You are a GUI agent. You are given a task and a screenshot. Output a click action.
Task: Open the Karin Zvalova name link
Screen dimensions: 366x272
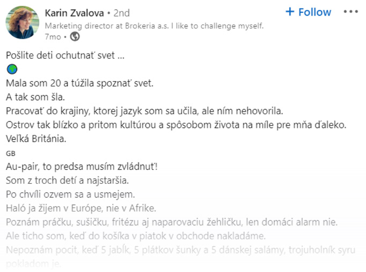click(x=74, y=13)
